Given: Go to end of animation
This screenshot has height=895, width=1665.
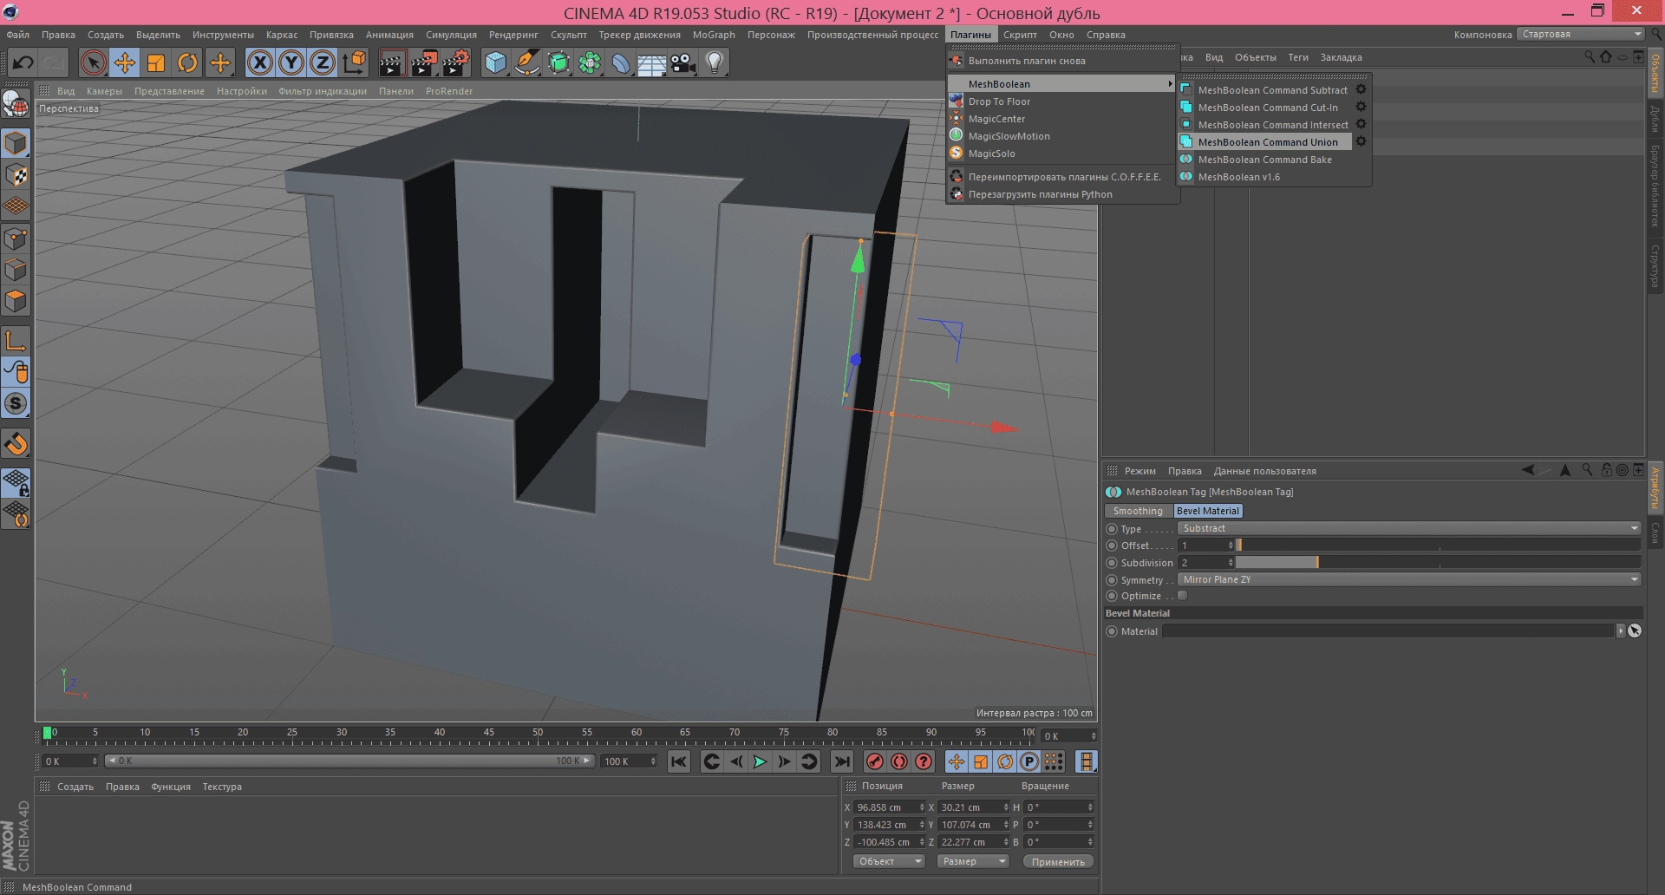Looking at the screenshot, I should 841,761.
